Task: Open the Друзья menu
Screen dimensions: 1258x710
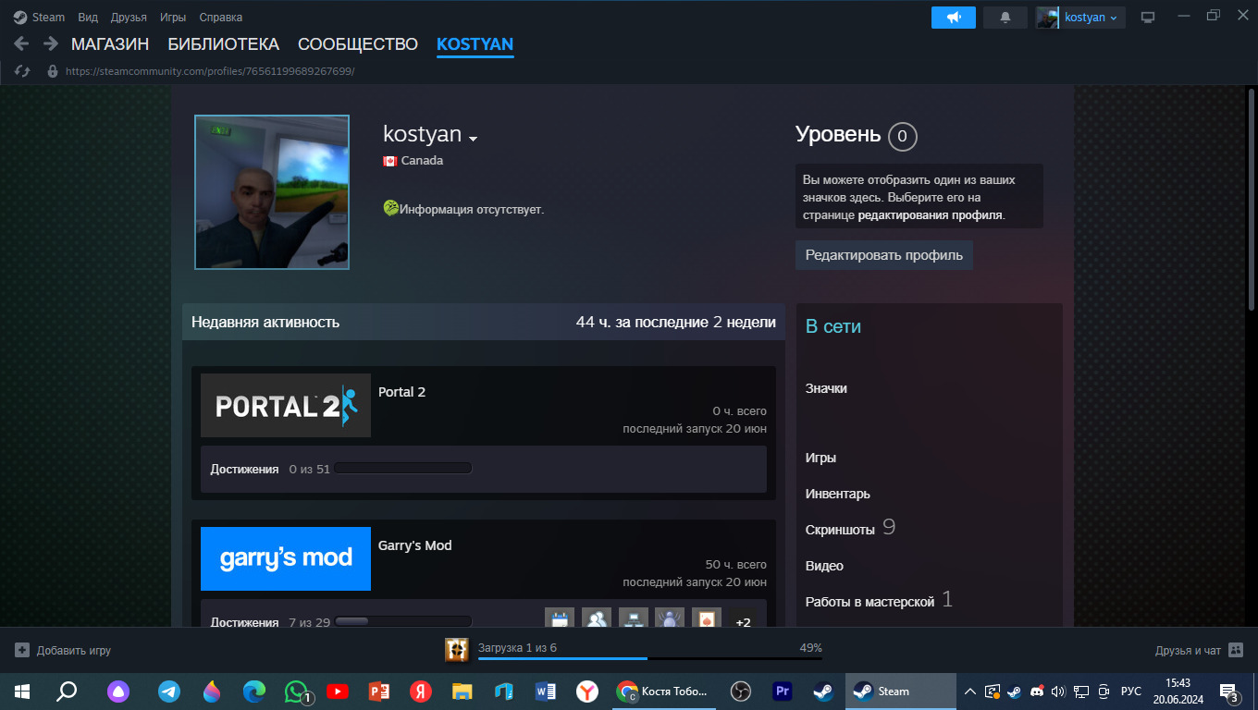Action: (129, 18)
